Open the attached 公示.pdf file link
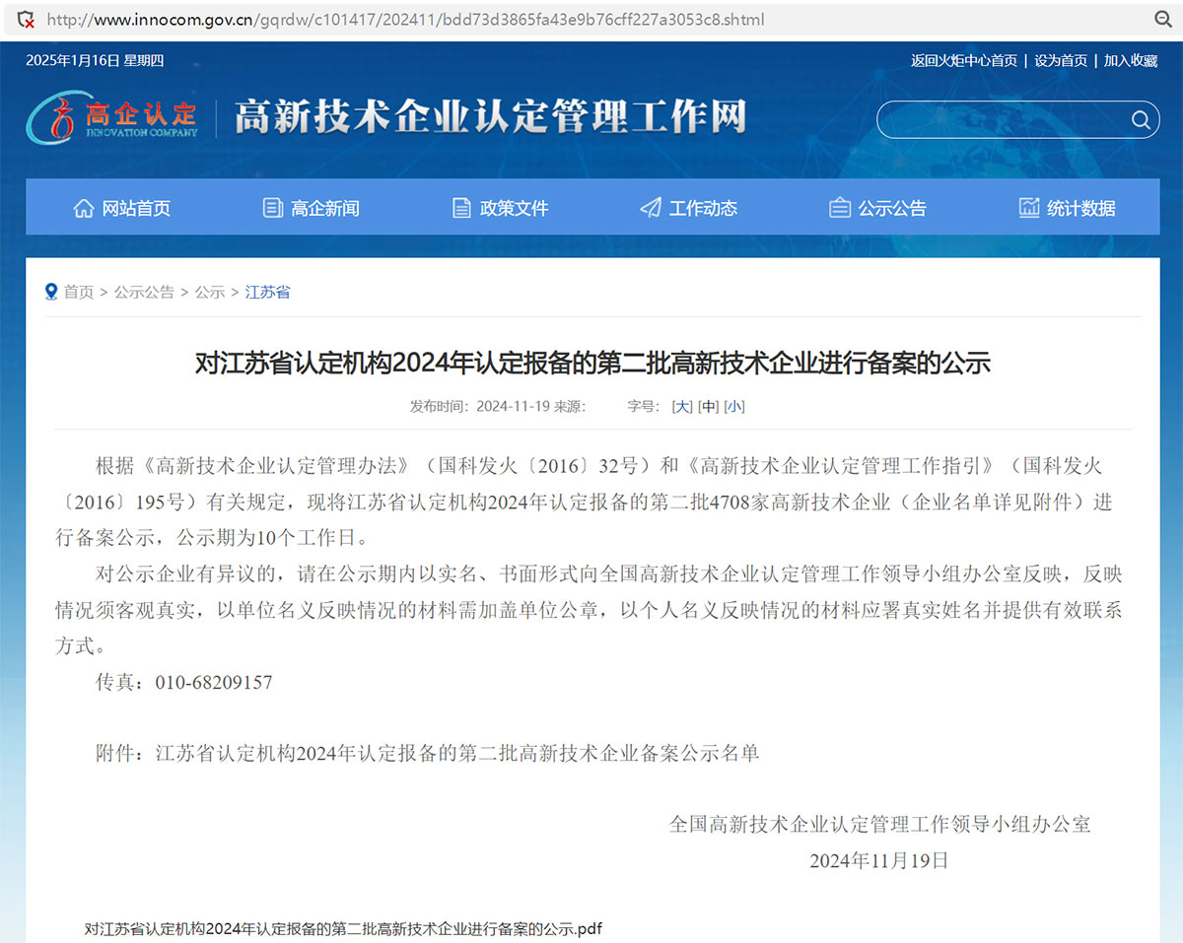 [x=343, y=928]
